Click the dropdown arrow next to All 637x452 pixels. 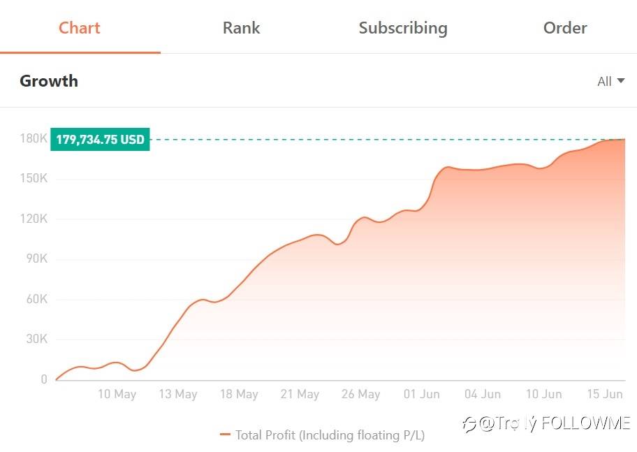621,80
